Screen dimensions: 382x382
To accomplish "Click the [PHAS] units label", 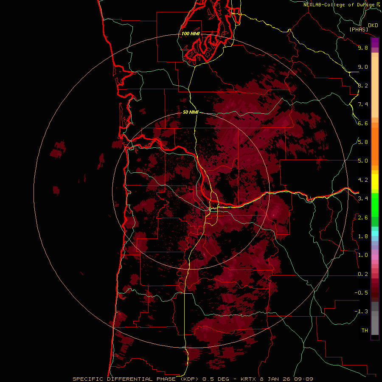I will (359, 29).
